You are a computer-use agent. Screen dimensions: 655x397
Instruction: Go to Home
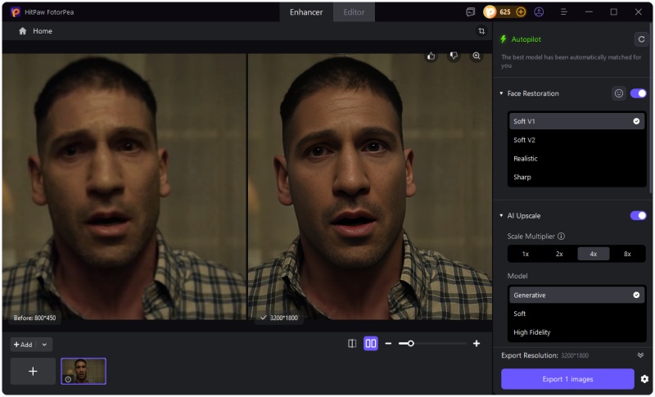[35, 31]
